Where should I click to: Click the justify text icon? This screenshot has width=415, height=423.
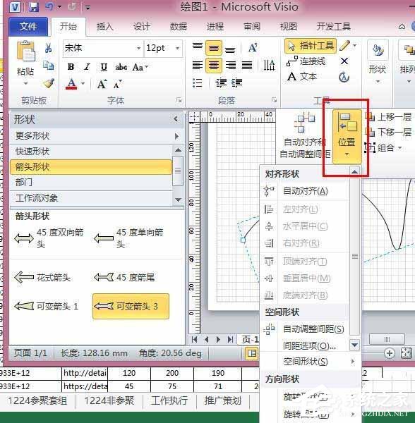247,66
